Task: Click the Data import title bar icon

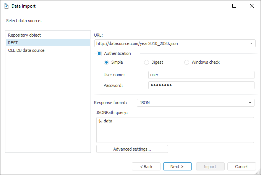Action: [6, 6]
